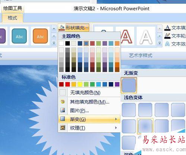The height and width of the screenshot is (155, 186).
Task: Open the 形状填充 dropdown arrow
Action: pyautogui.click(x=87, y=28)
